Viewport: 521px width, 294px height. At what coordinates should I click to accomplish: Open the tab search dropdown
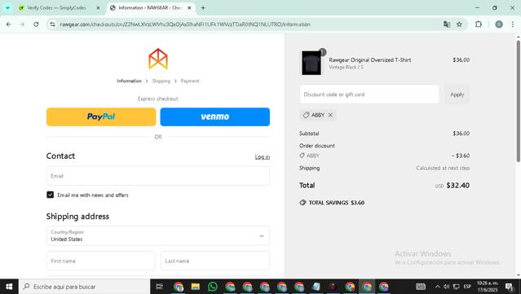tap(7, 7)
